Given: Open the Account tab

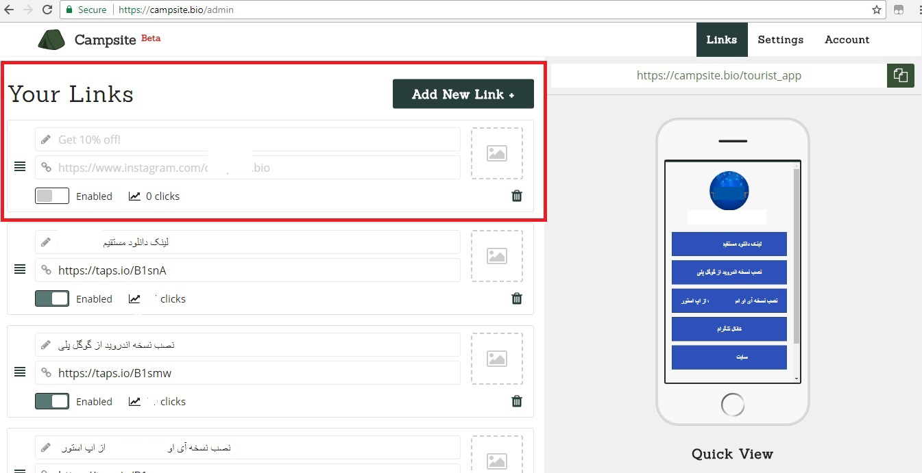Looking at the screenshot, I should coord(847,40).
